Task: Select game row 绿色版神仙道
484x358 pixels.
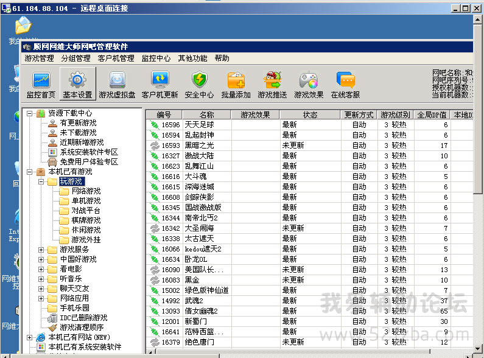Action: 309,290
